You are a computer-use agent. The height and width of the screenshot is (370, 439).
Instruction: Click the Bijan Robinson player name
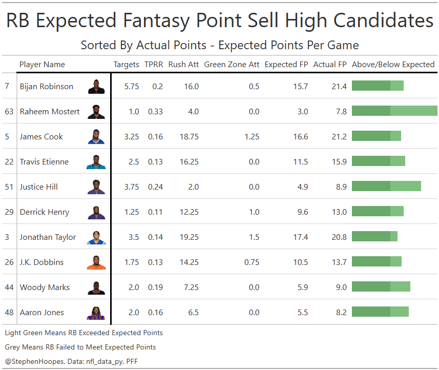point(47,87)
